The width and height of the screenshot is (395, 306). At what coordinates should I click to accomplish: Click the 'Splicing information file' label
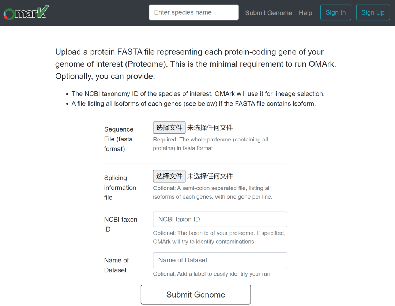click(120, 188)
